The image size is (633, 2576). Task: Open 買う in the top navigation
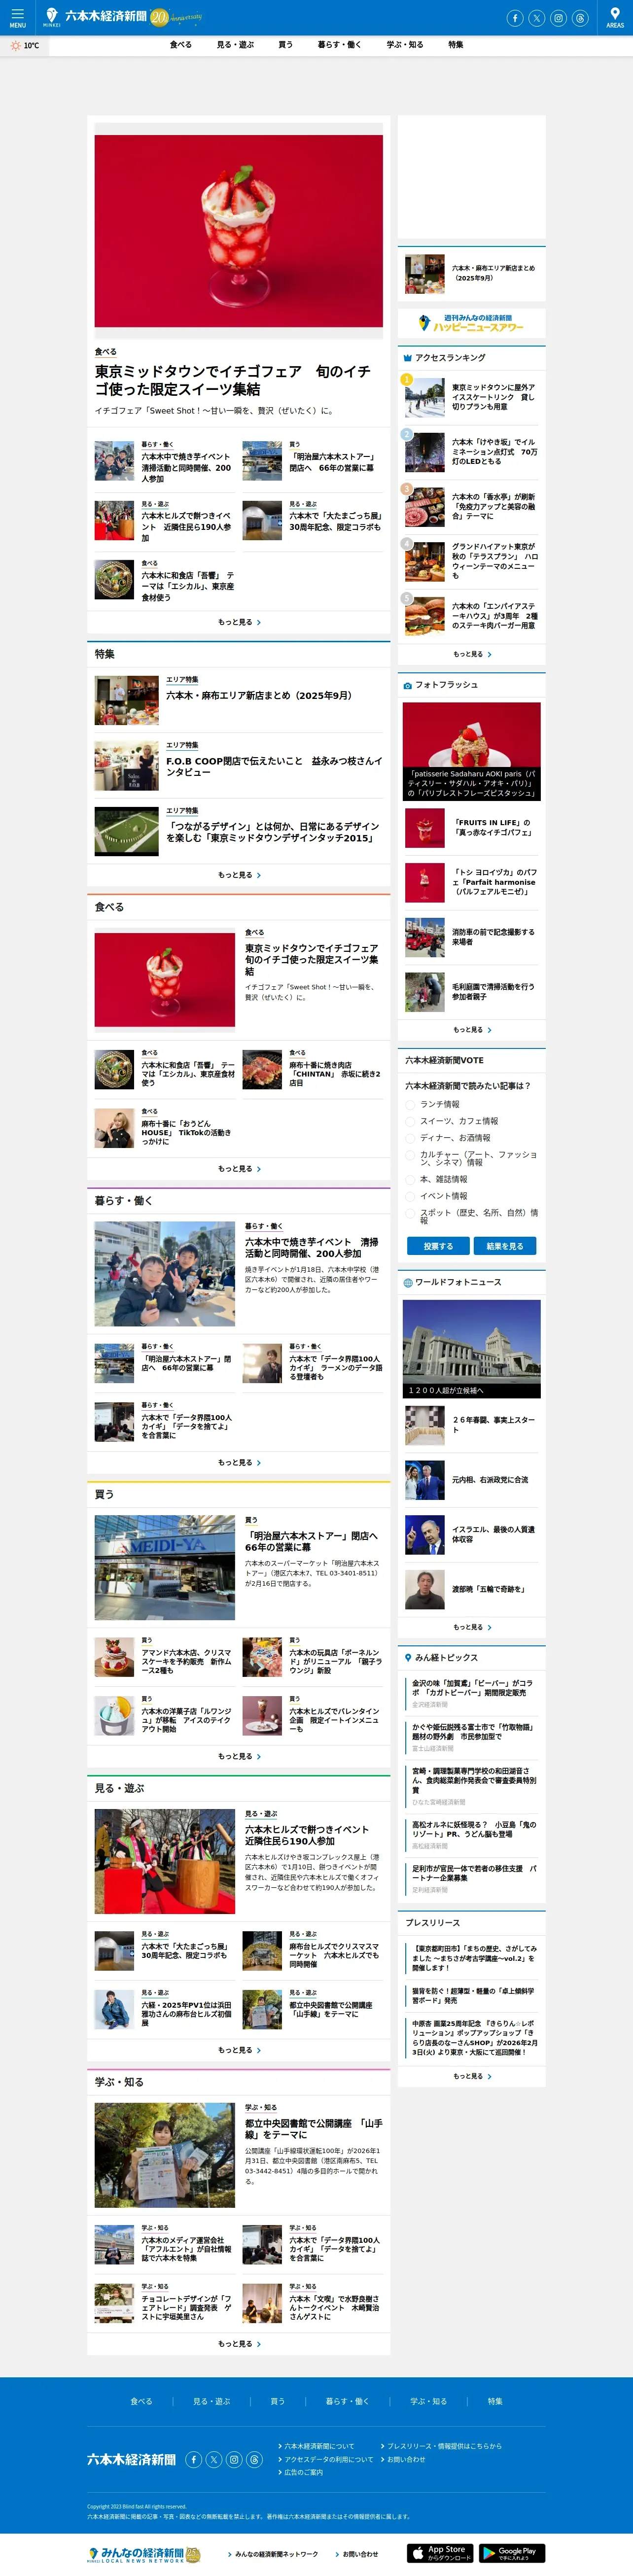click(286, 45)
